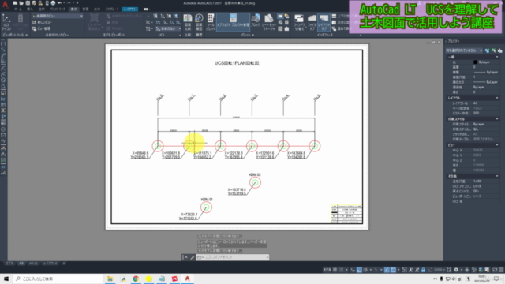Click the Open file icon in quick access toolbar
Viewport: 505px width, 284px height.
click(x=21, y=3)
